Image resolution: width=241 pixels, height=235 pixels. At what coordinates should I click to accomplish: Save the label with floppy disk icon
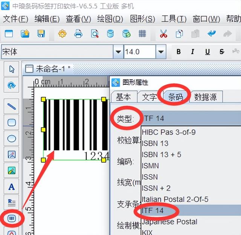41,34
